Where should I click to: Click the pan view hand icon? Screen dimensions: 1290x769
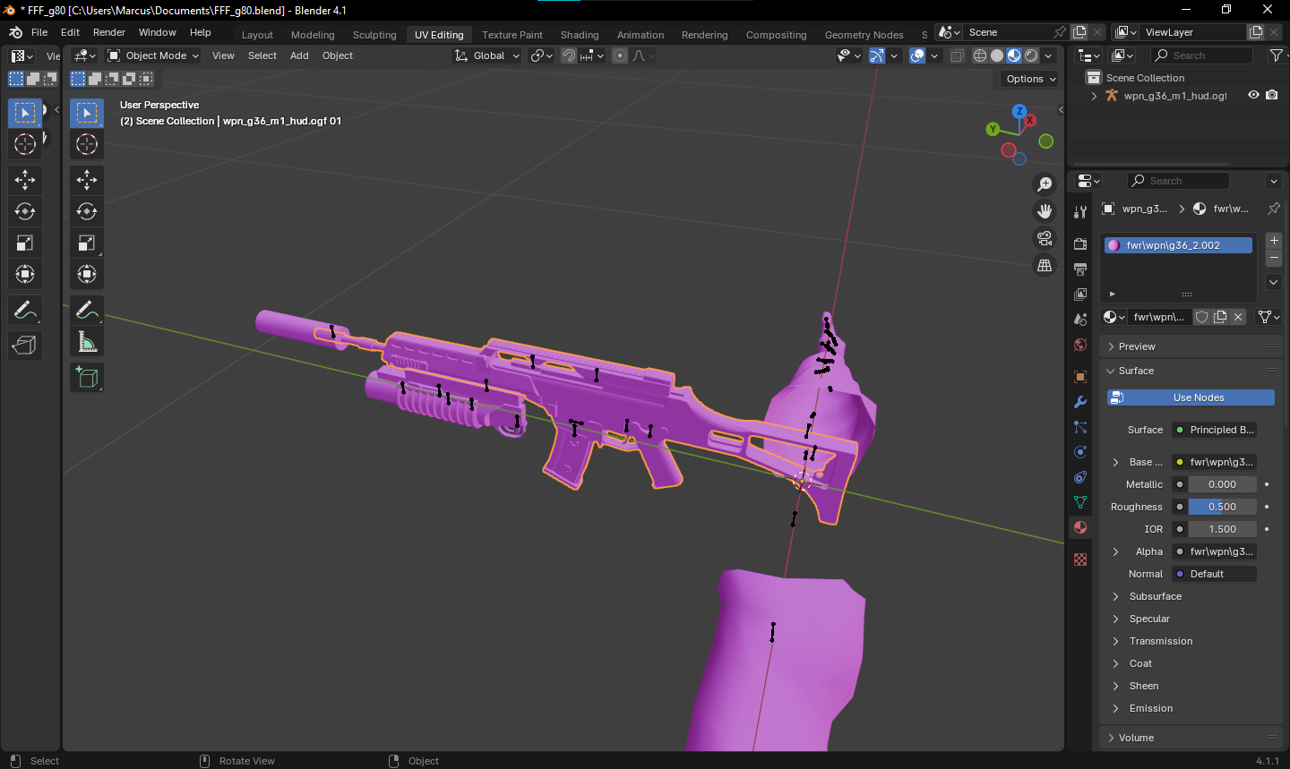(1045, 211)
